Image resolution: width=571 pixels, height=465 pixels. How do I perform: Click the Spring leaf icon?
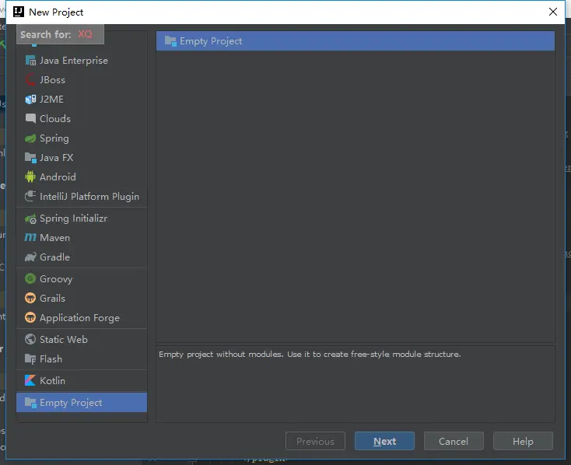pos(30,138)
